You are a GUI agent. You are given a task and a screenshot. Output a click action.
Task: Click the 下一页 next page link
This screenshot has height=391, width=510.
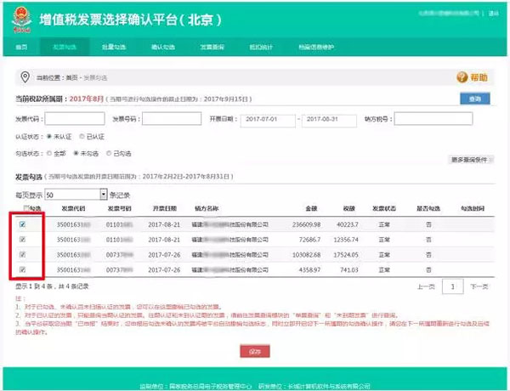click(x=479, y=286)
